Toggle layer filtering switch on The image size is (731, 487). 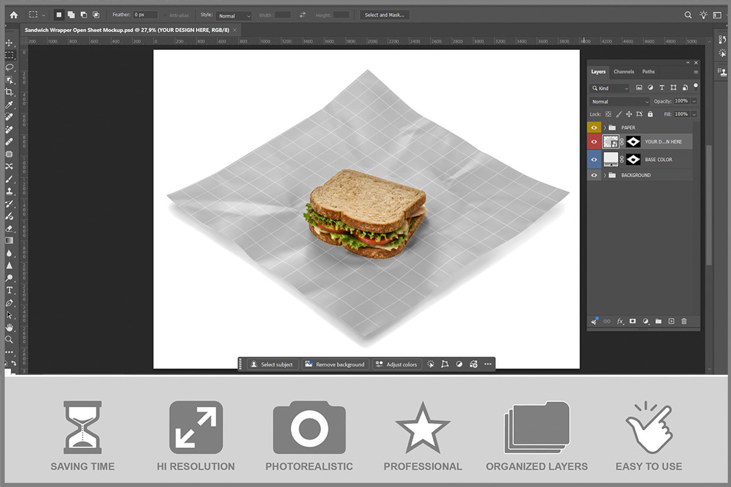[x=696, y=86]
